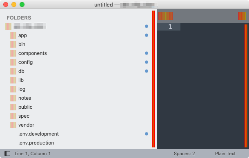Click the root project folder icon
The height and width of the screenshot is (158, 249).
click(x=8, y=26)
